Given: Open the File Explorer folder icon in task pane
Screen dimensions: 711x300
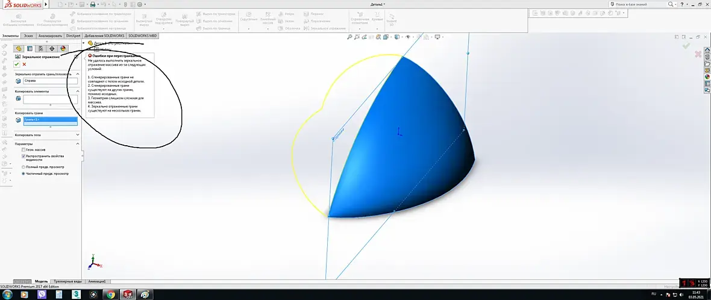Looking at the screenshot, I should (x=707, y=64).
